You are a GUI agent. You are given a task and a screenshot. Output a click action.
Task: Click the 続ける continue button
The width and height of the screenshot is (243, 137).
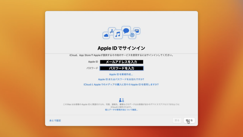[x=189, y=120]
